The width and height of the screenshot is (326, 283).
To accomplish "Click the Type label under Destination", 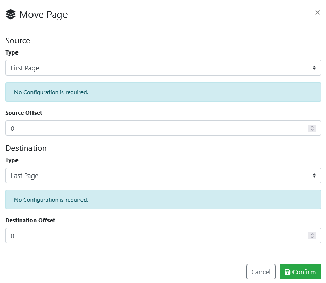I will point(12,160).
